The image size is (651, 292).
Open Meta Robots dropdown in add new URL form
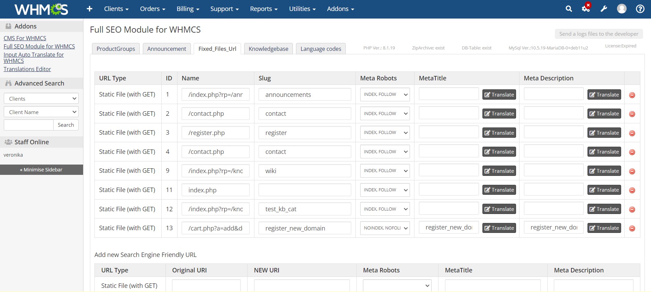coord(397,285)
